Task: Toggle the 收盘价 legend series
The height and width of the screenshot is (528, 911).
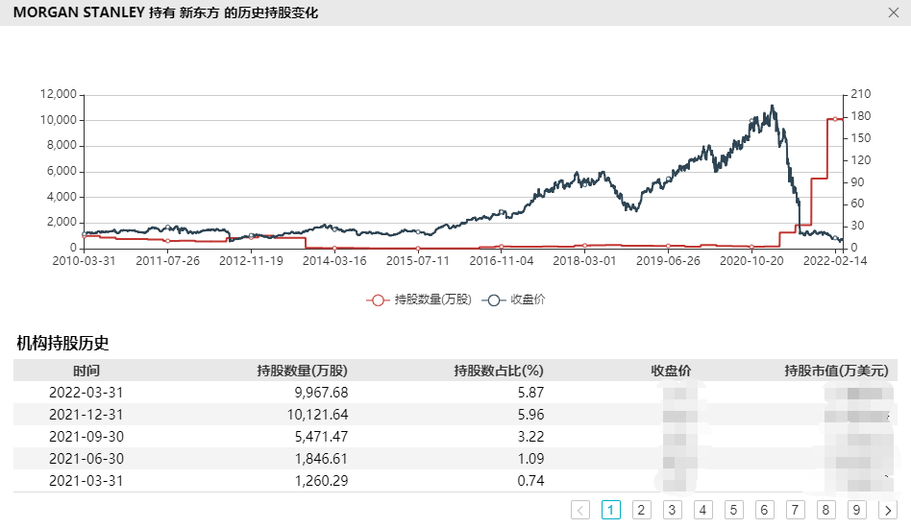Action: (x=517, y=300)
